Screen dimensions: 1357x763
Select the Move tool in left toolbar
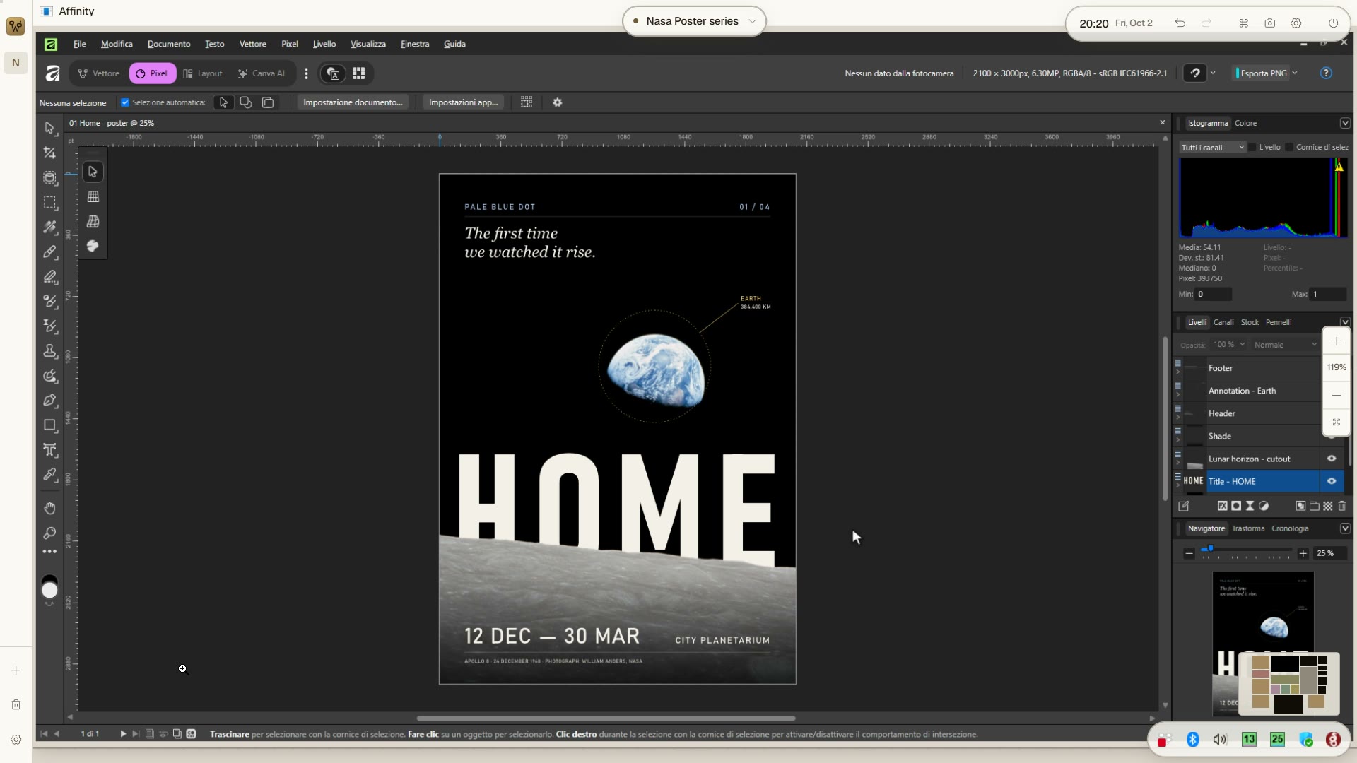49,128
